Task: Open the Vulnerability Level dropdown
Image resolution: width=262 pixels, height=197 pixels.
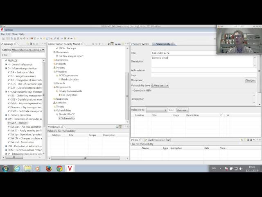Action: pos(167,85)
